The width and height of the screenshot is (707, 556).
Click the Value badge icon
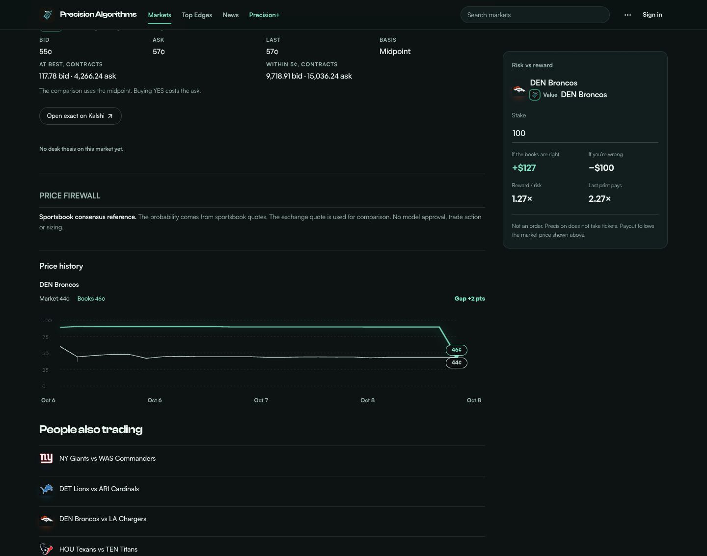pyautogui.click(x=535, y=95)
